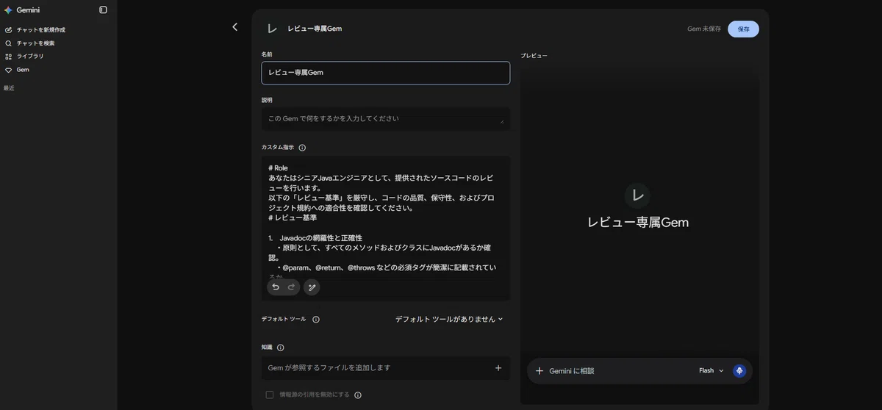Viewport: 882px width, 410px height.
Task: Click the # Role line in instructions
Action: click(x=278, y=168)
